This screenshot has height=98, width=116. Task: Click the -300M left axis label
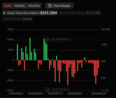tap(10, 70)
